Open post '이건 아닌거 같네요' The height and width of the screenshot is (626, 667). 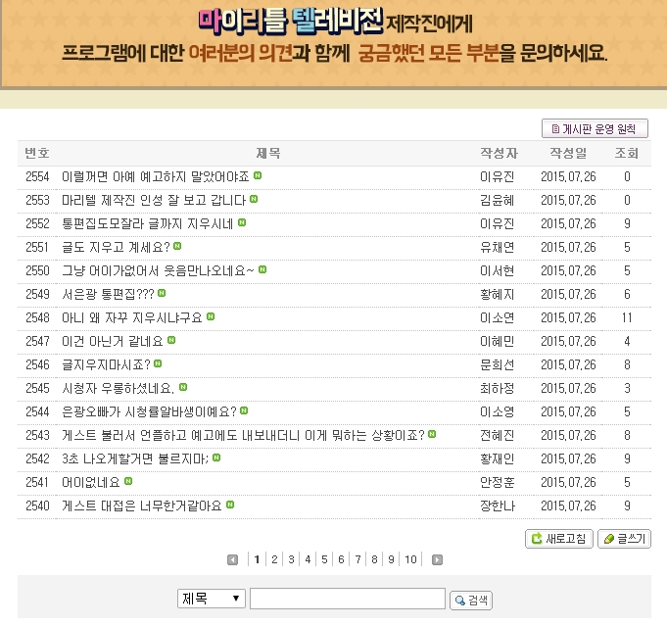pyautogui.click(x=113, y=341)
